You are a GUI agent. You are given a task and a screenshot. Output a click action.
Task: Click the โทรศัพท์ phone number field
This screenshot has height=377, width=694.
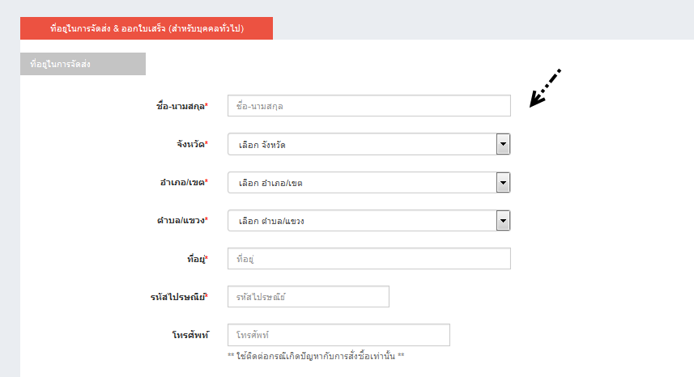[x=338, y=335]
